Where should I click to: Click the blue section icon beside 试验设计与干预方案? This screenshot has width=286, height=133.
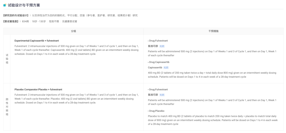click(5, 5)
